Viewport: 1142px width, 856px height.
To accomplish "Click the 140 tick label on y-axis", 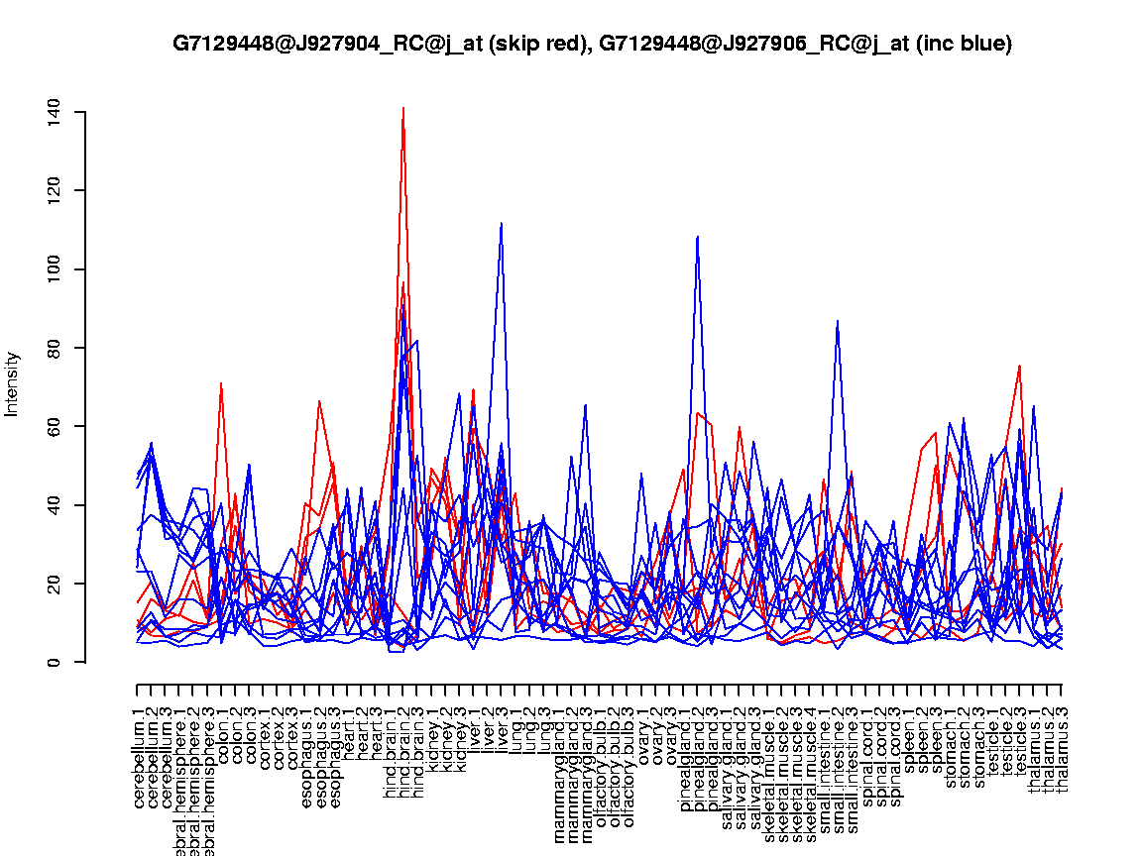I will pos(54,112).
